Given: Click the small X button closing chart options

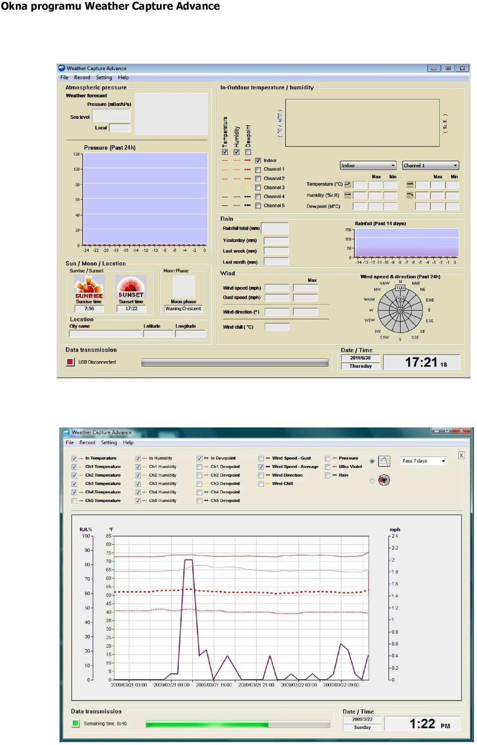Looking at the screenshot, I should tap(461, 455).
